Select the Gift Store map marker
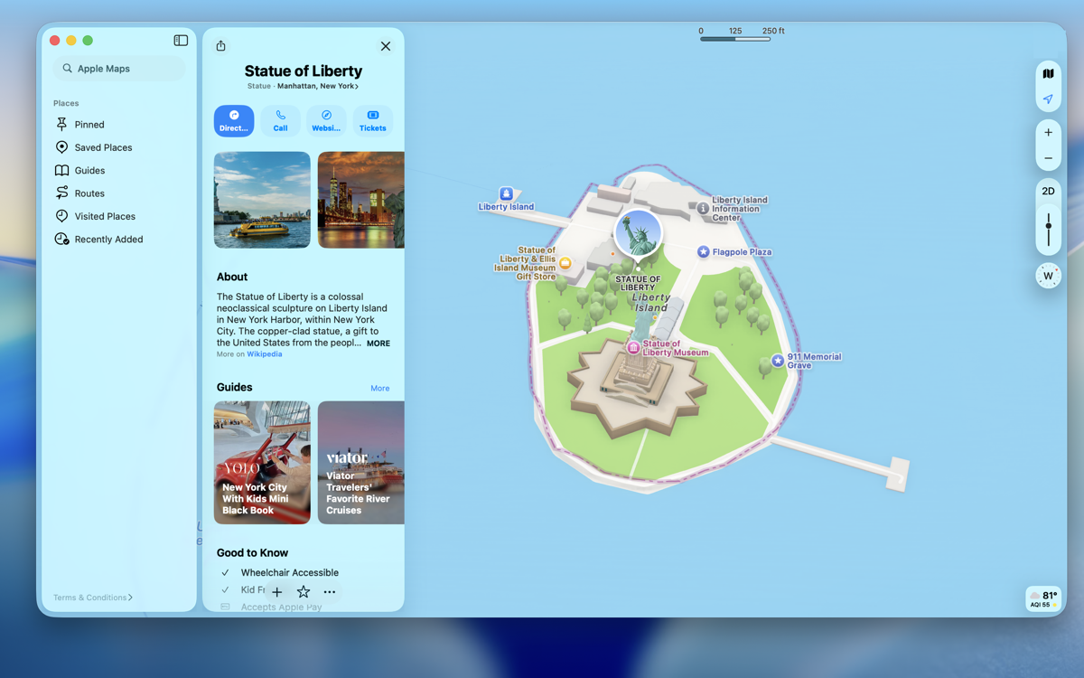This screenshot has height=678, width=1084. pos(565,263)
